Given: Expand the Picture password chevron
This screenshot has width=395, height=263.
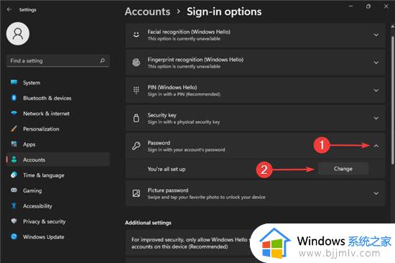Looking at the screenshot, I should [376, 193].
